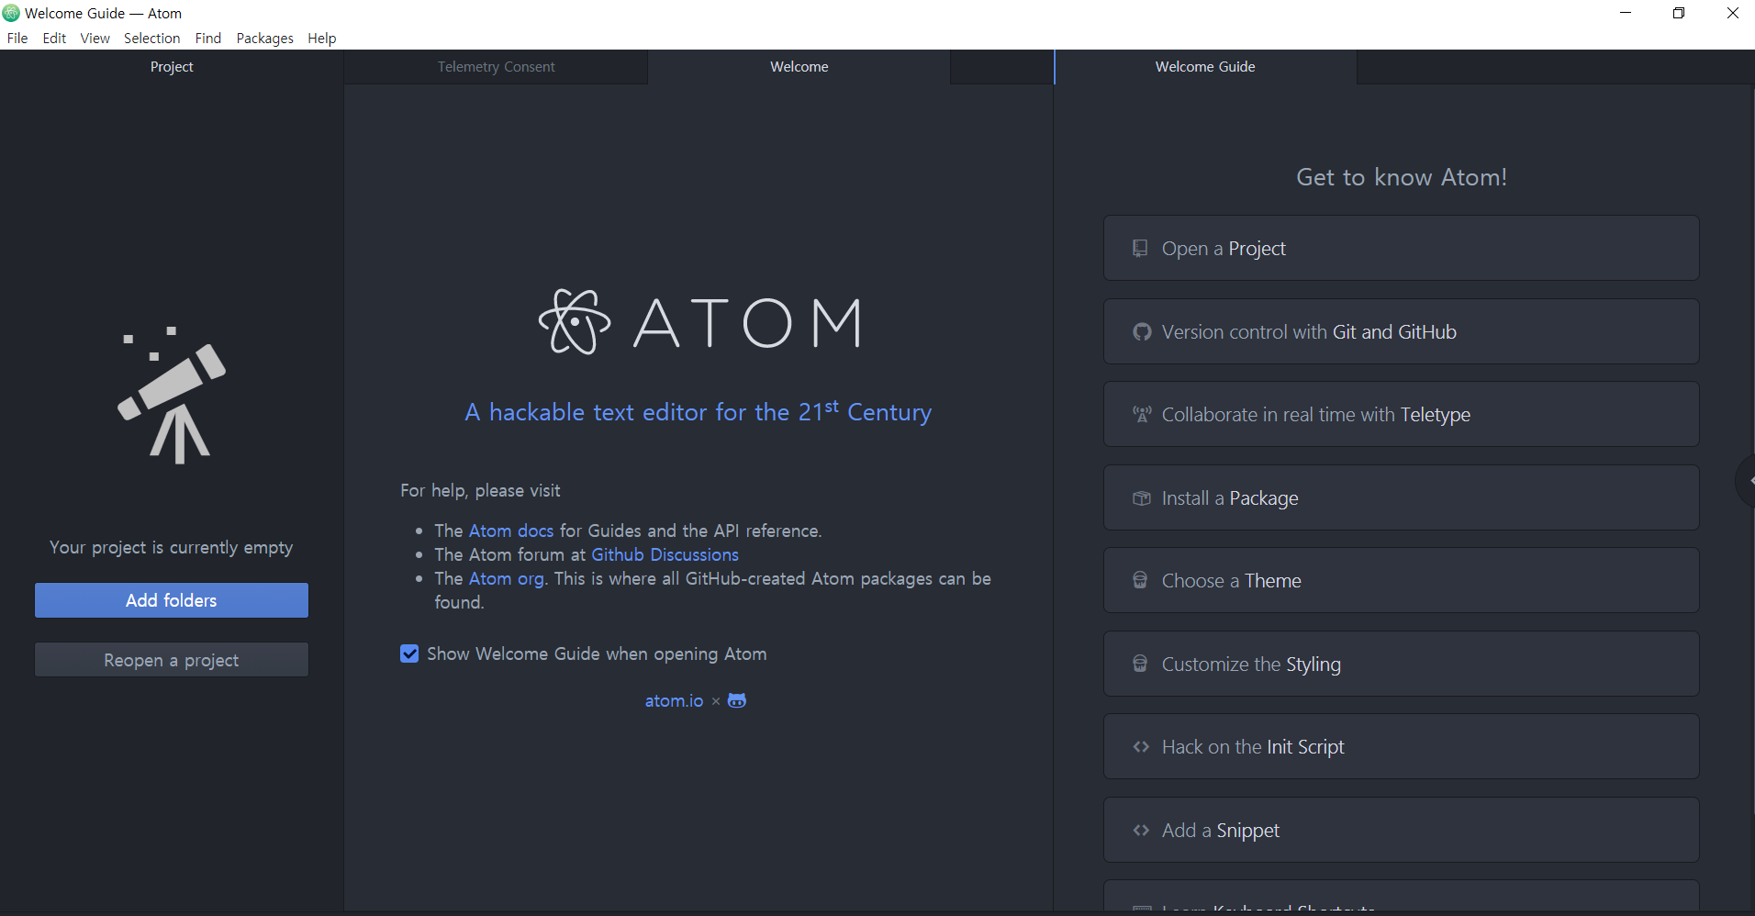Click the dock toggle handle on right edge
This screenshot has width=1755, height=916.
pos(1746,480)
